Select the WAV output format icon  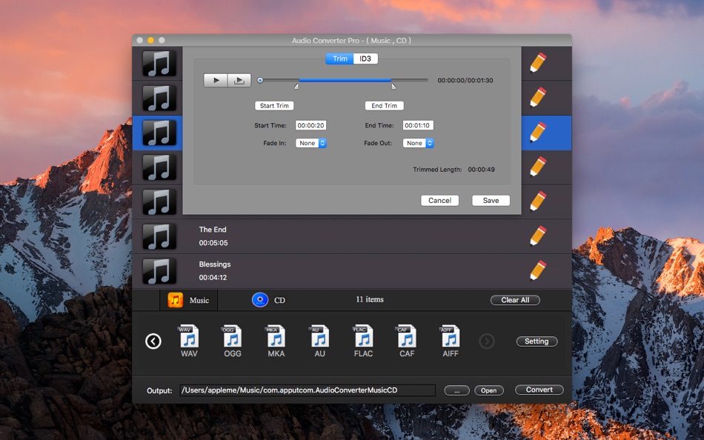[189, 339]
